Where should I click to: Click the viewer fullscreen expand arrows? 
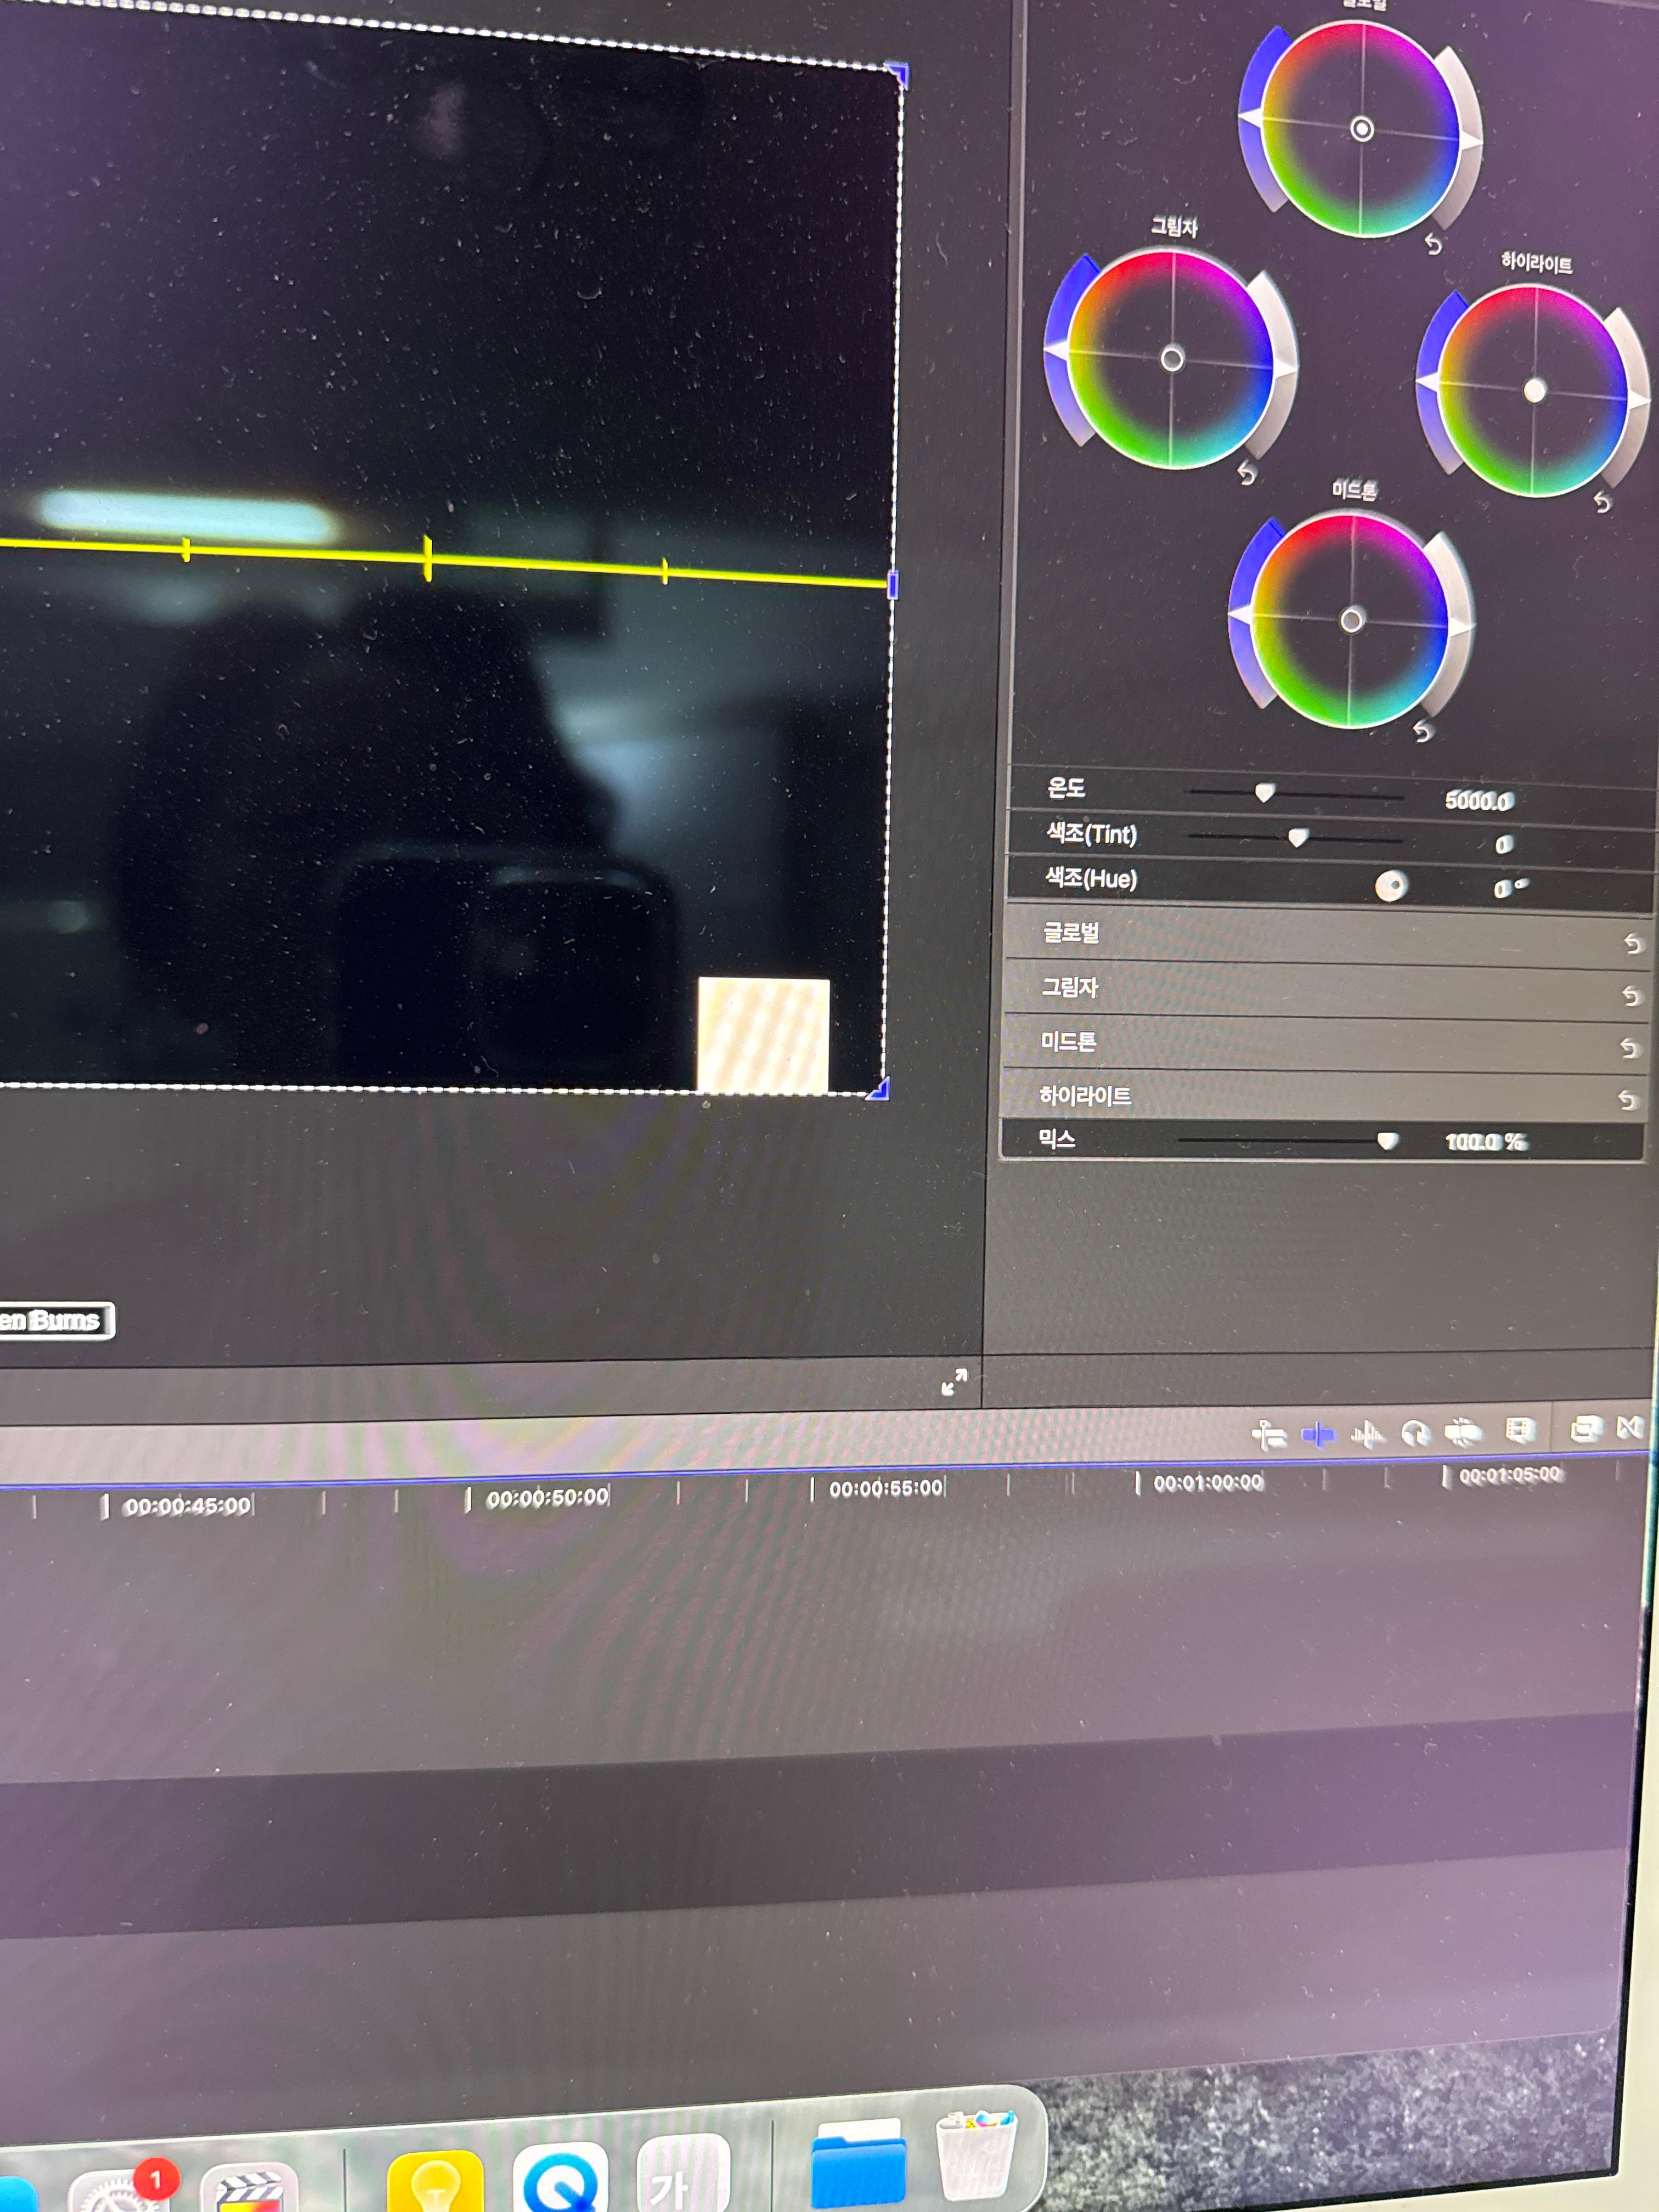pyautogui.click(x=954, y=1382)
